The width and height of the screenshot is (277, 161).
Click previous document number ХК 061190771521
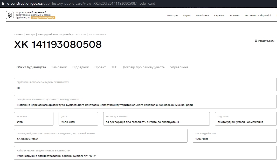click(27, 139)
